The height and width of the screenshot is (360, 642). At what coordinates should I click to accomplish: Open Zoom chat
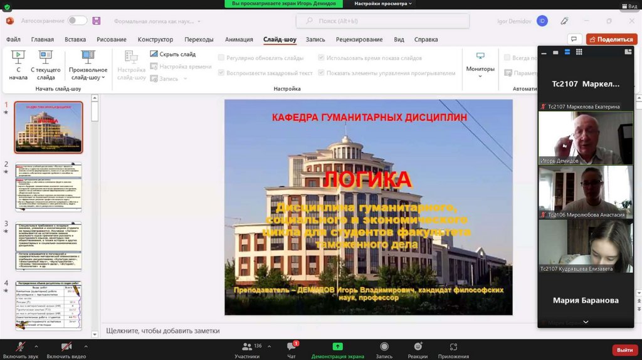click(292, 350)
